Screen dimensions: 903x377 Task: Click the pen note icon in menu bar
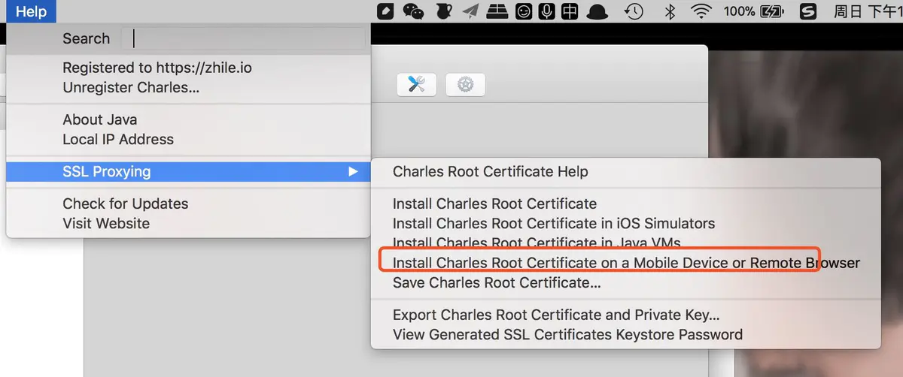coord(385,11)
